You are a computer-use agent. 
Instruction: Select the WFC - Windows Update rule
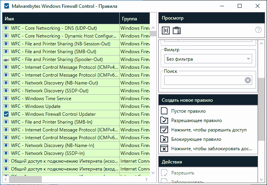(36, 106)
